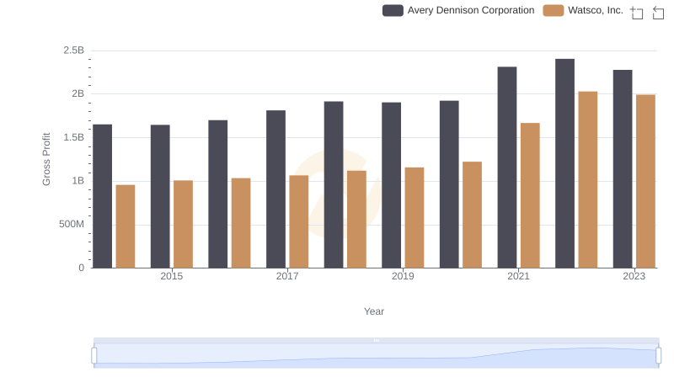Click the x-axis label 2019

coord(403,276)
